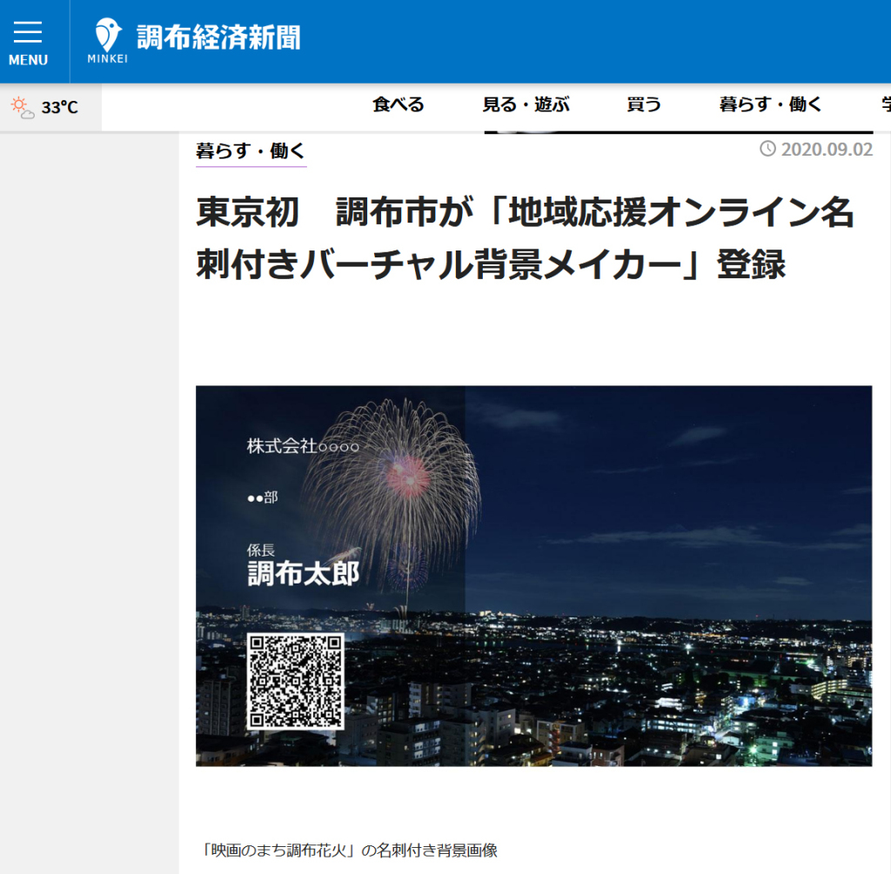Choose 買う in the navigation bar
The image size is (891, 874).
(x=644, y=105)
